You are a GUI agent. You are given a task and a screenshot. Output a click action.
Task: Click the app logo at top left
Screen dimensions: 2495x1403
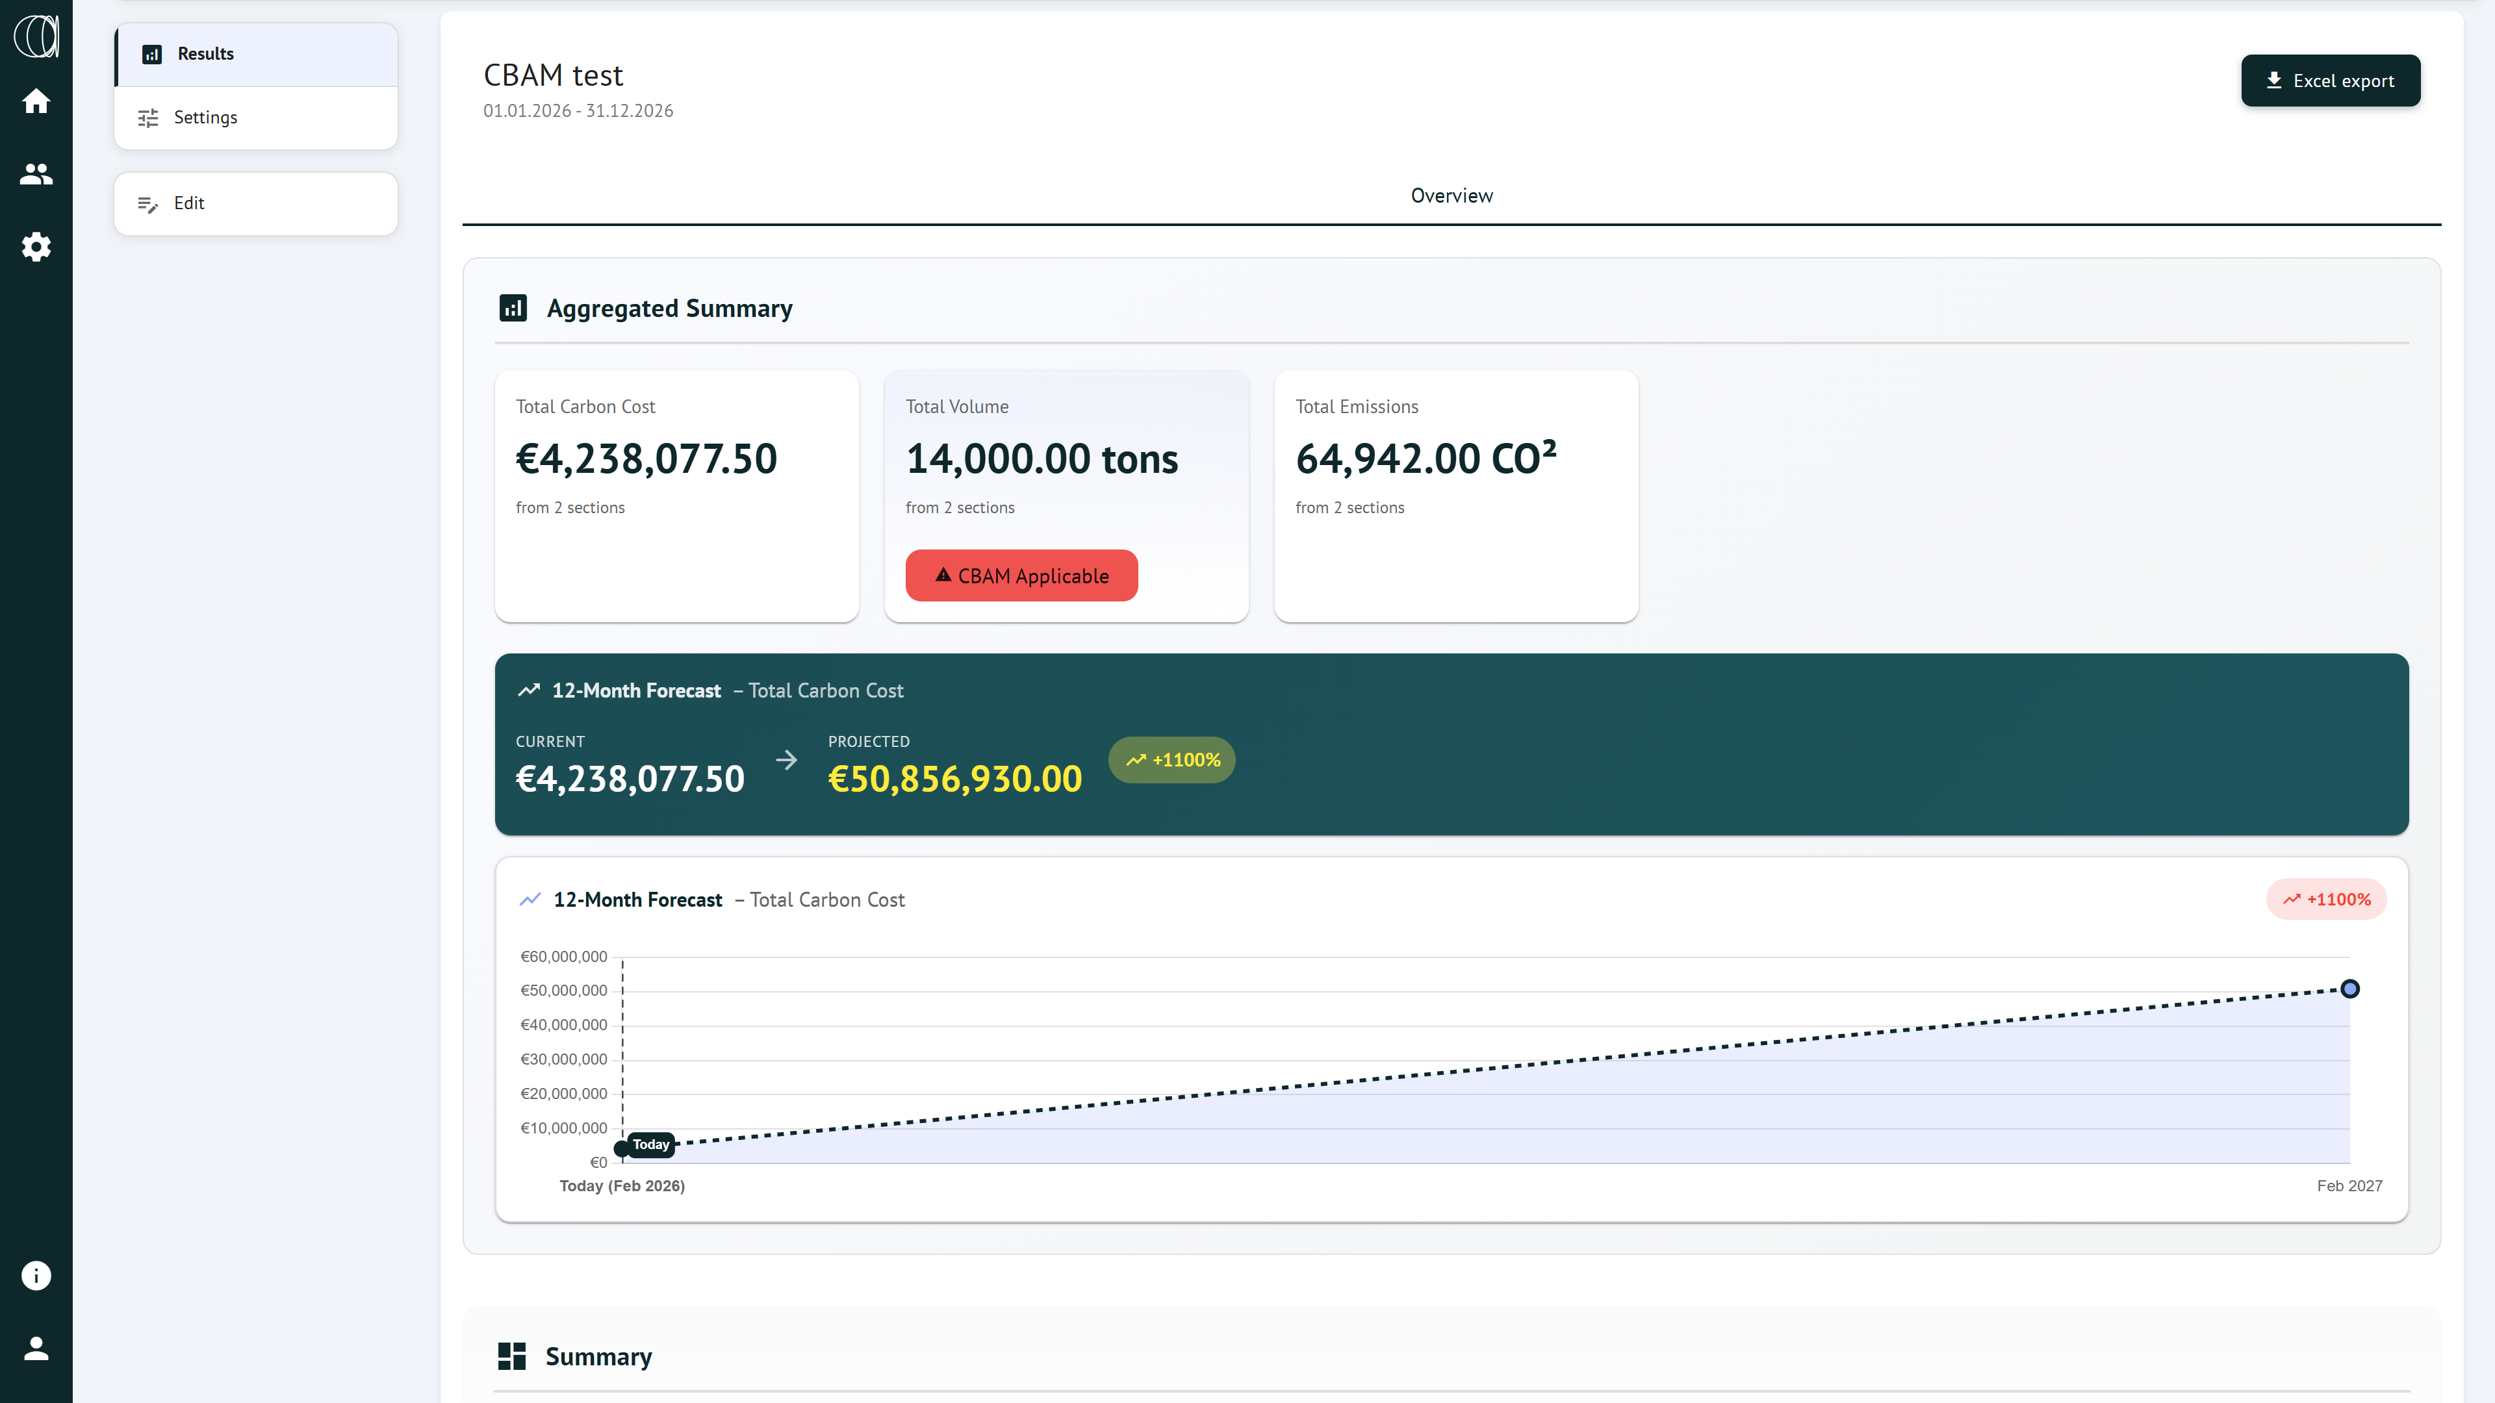point(36,36)
